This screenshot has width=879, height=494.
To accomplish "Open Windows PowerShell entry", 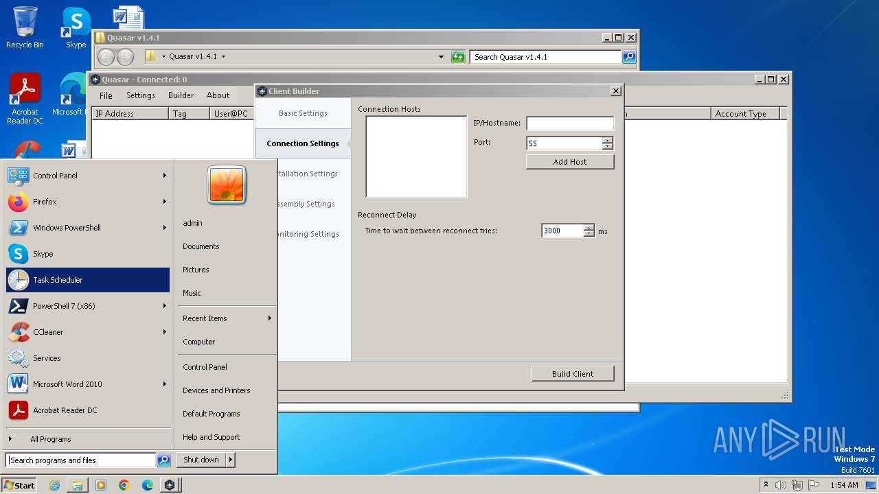I will [x=87, y=228].
